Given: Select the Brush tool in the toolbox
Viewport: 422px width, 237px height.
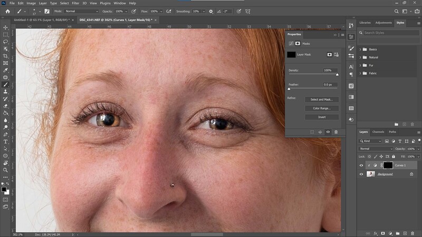Looking at the screenshot, I should [x=5, y=84].
